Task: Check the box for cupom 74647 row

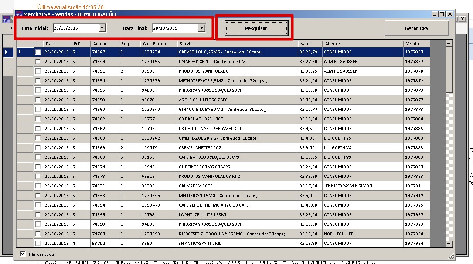Action: (x=38, y=52)
